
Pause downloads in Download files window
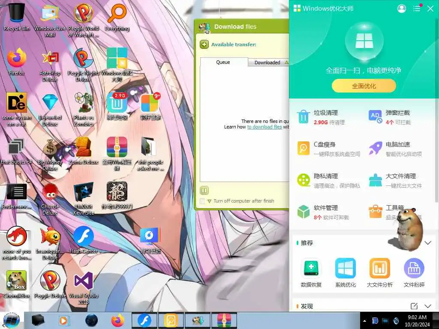[204, 191]
